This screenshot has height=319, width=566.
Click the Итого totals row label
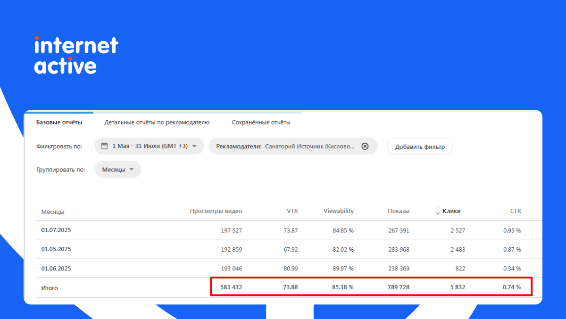pyautogui.click(x=50, y=288)
